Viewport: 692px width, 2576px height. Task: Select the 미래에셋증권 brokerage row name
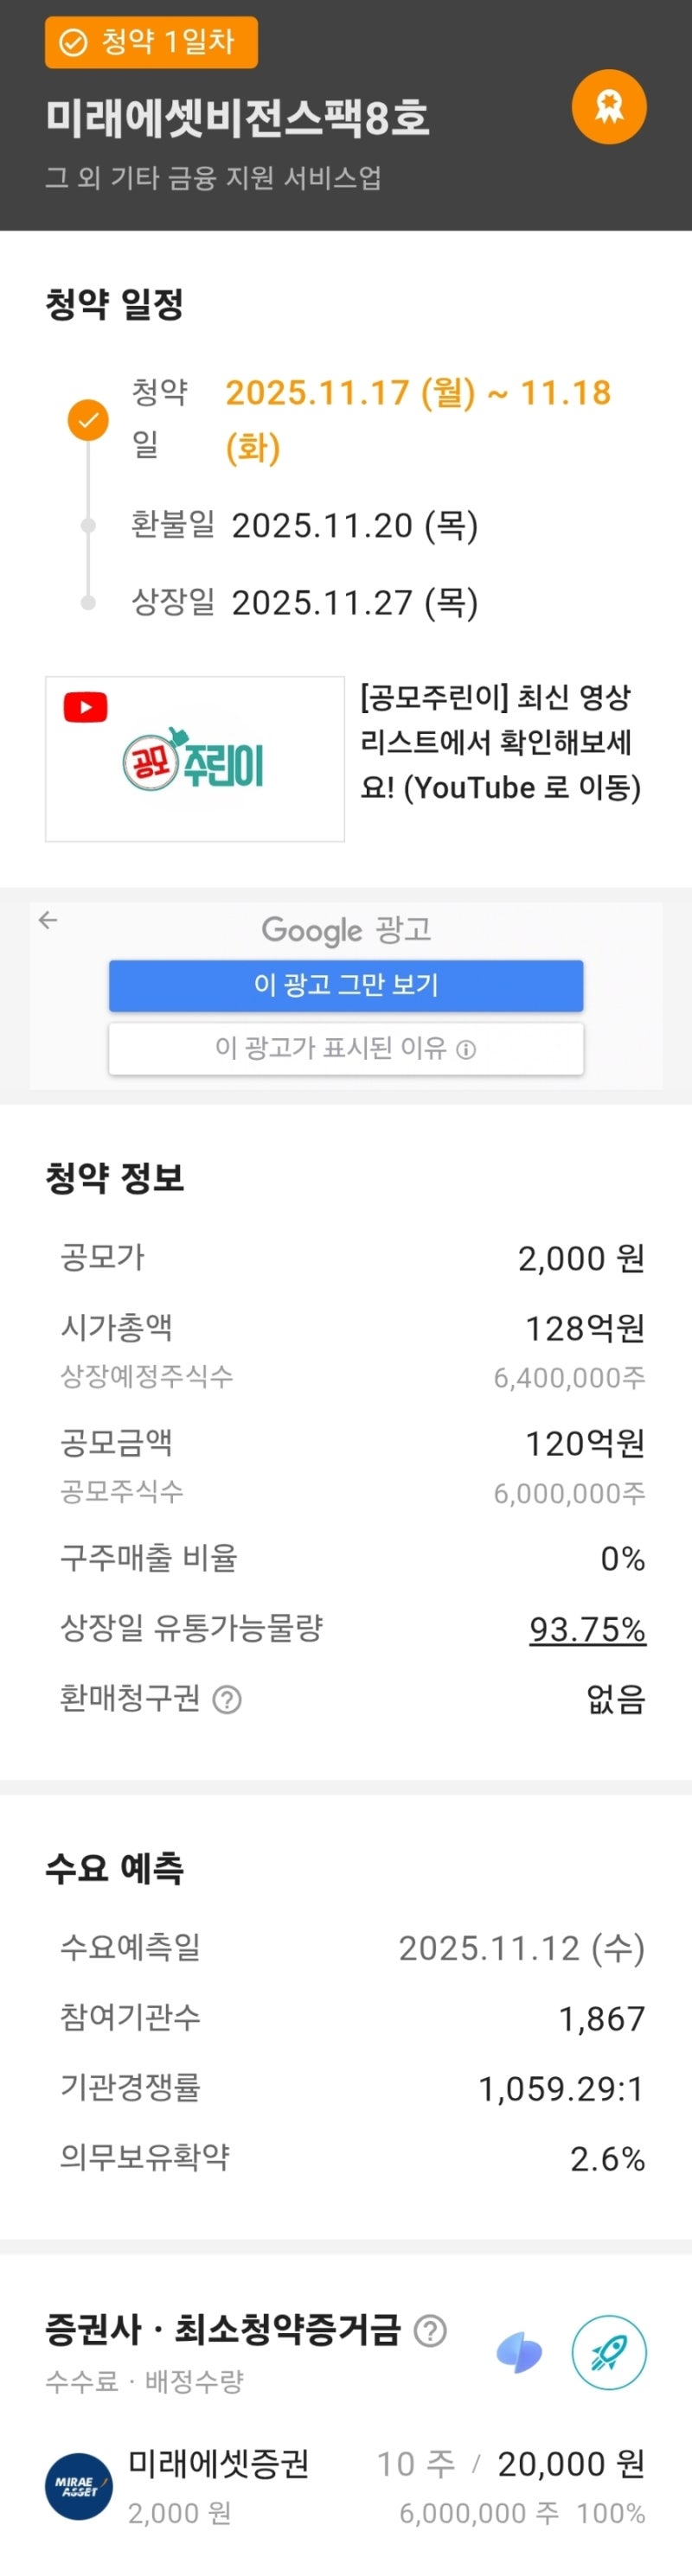click(218, 2463)
